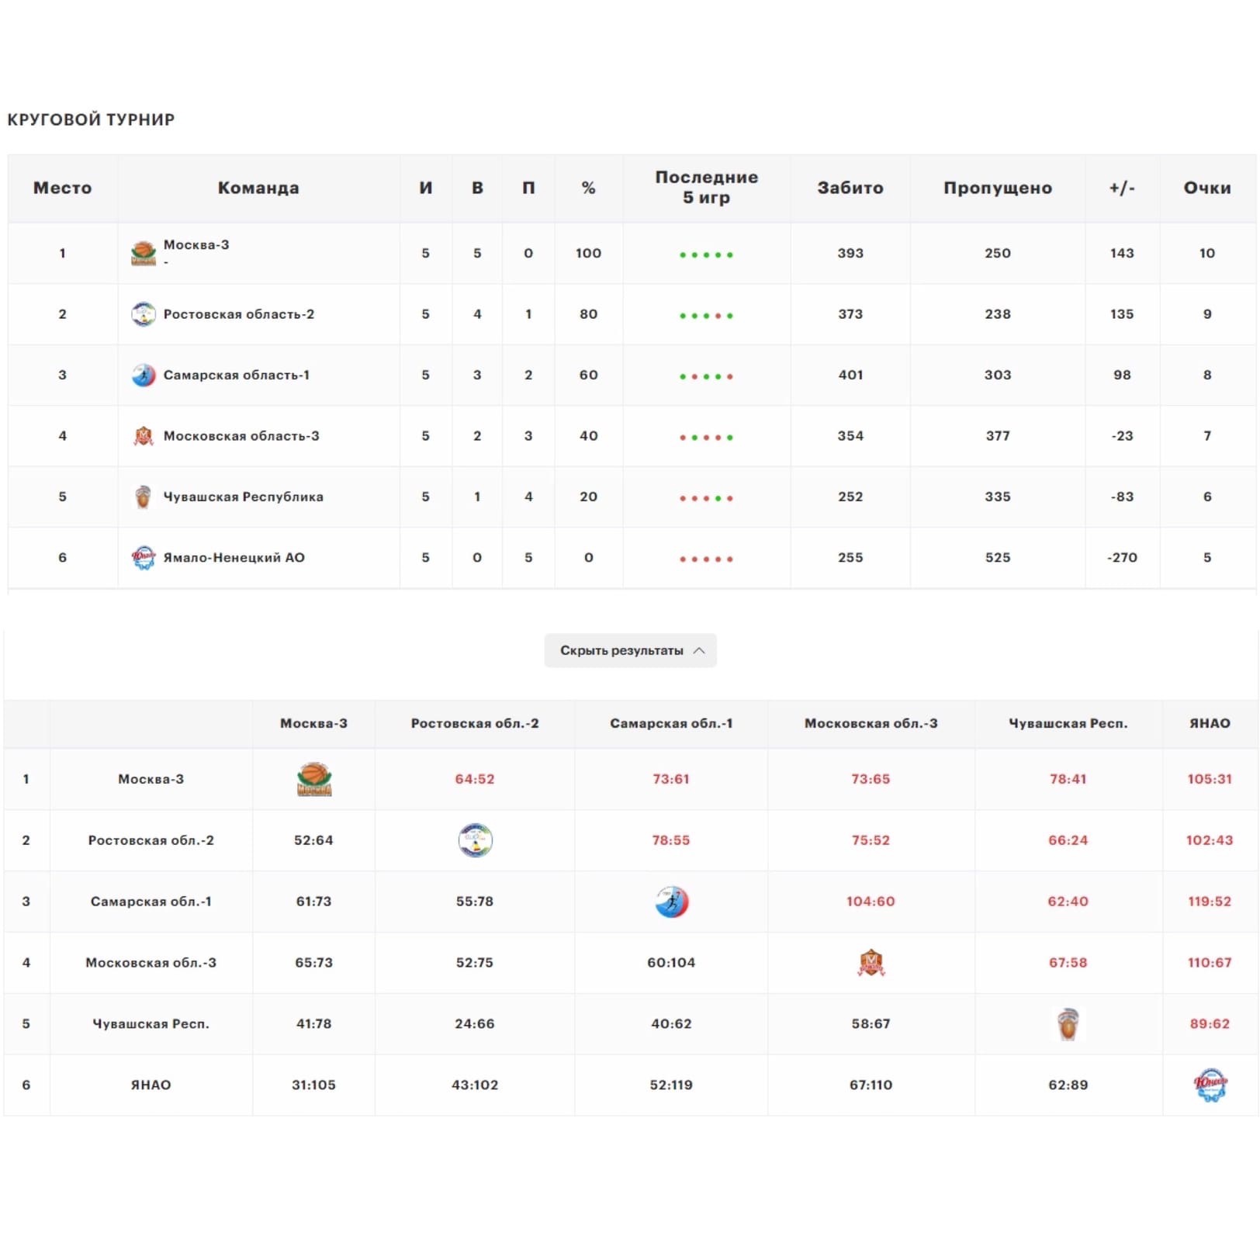Click Самарская область-1 logo in standings

point(144,376)
